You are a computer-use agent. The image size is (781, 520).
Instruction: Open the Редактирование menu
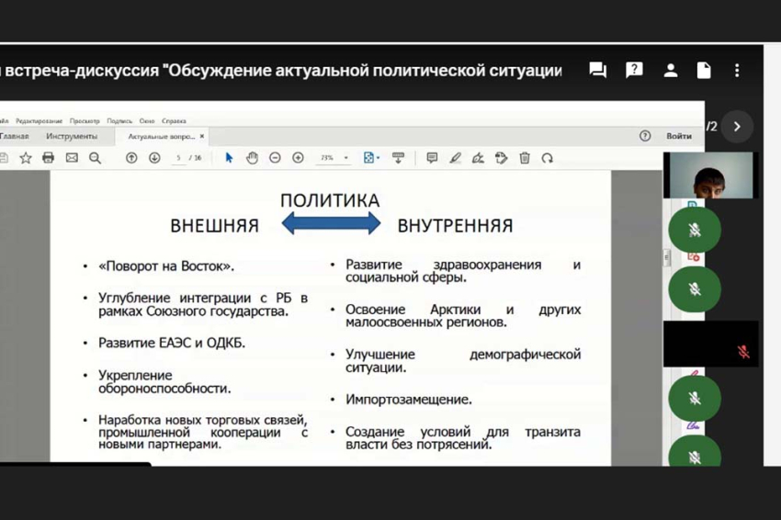pos(39,121)
